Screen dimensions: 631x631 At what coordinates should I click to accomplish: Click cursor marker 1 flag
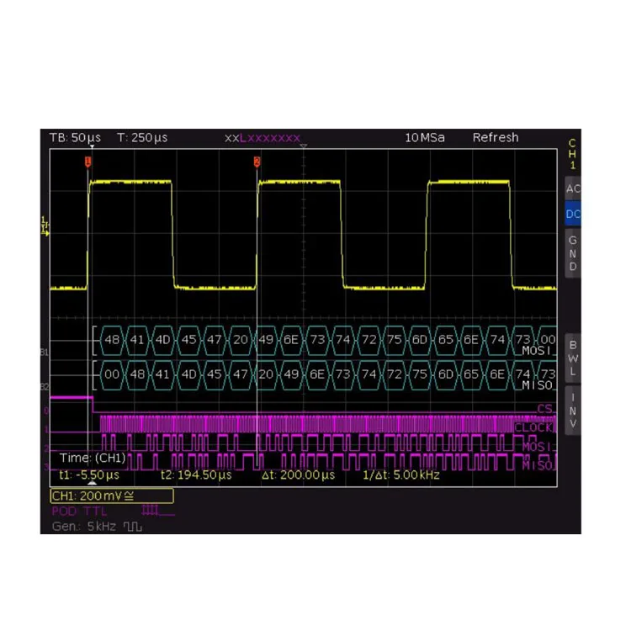click(87, 162)
